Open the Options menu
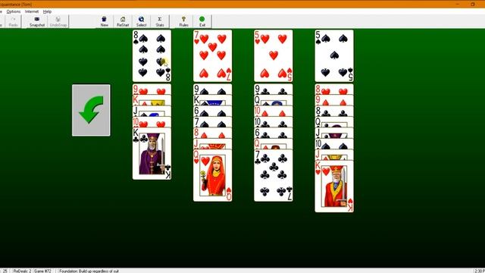485x273 pixels. 14,11
